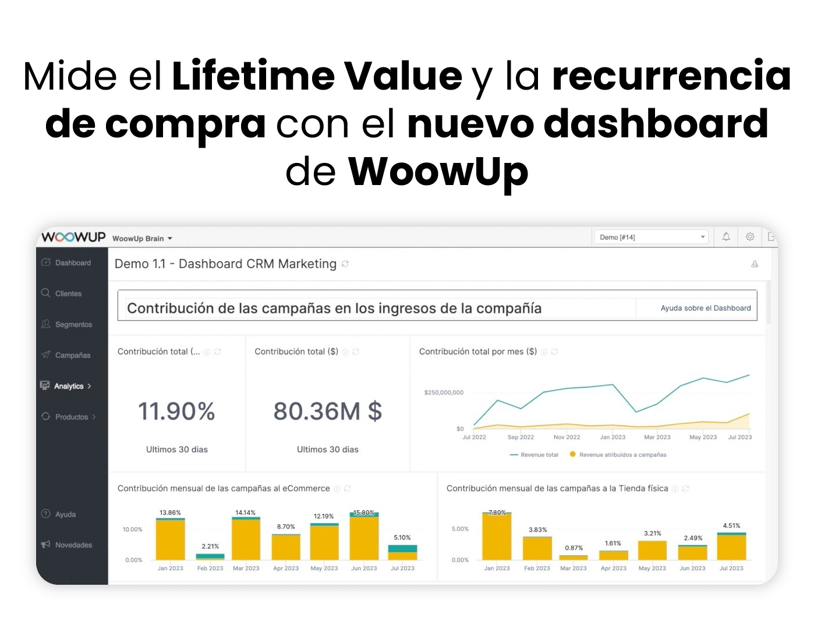
Task: Click the 11.90% contribution value
Action: click(176, 411)
